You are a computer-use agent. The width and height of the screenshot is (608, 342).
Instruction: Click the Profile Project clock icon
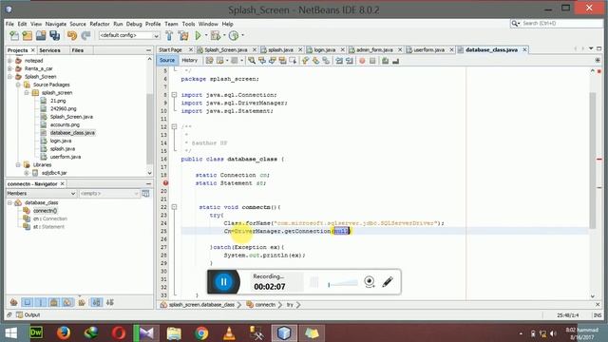(234, 36)
